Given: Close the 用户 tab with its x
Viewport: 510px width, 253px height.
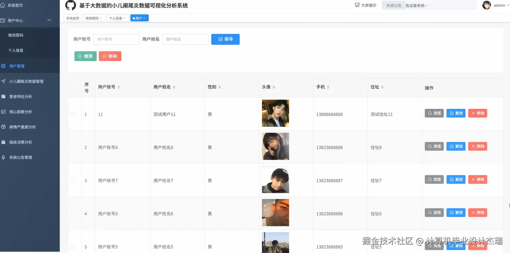Looking at the screenshot, I should tap(144, 18).
